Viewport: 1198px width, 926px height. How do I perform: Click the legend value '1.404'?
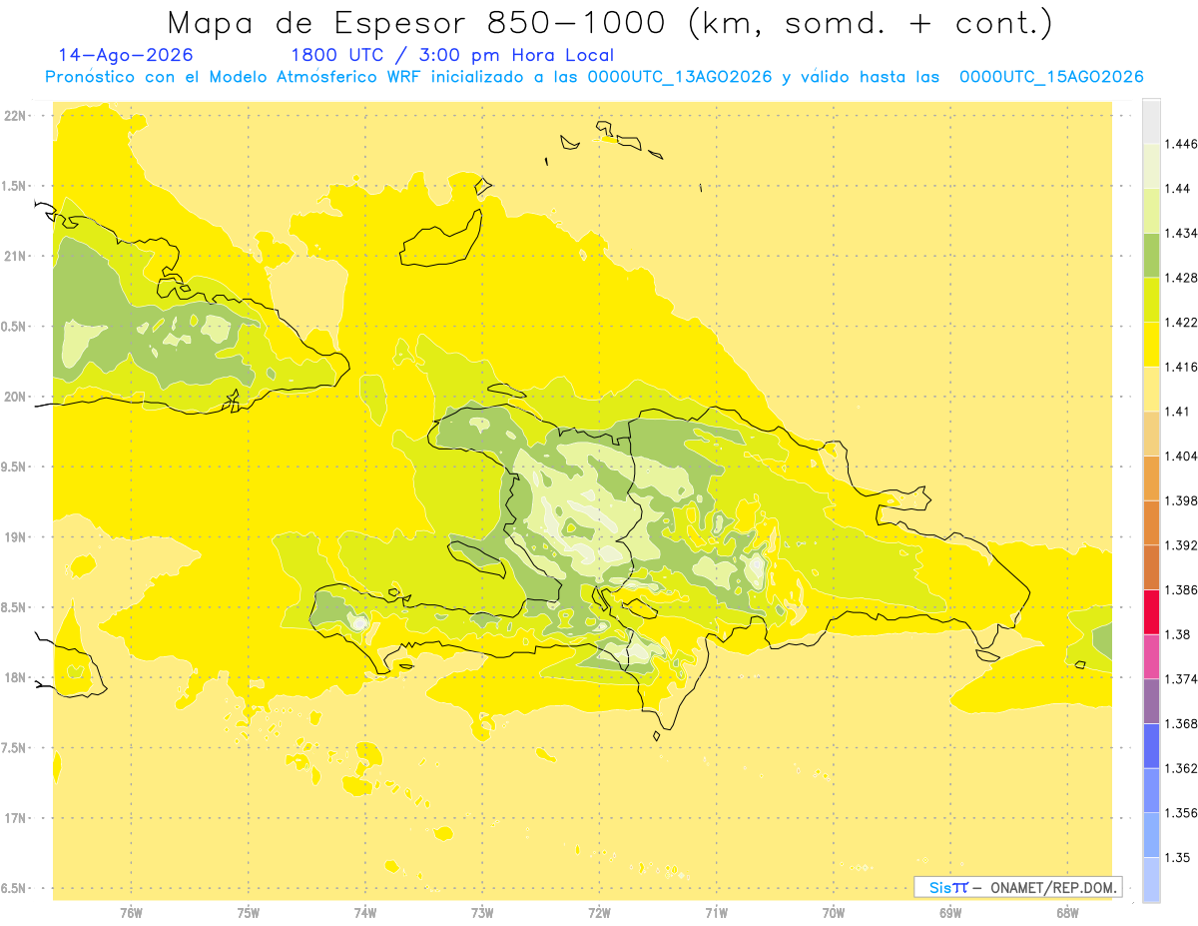click(x=1180, y=456)
